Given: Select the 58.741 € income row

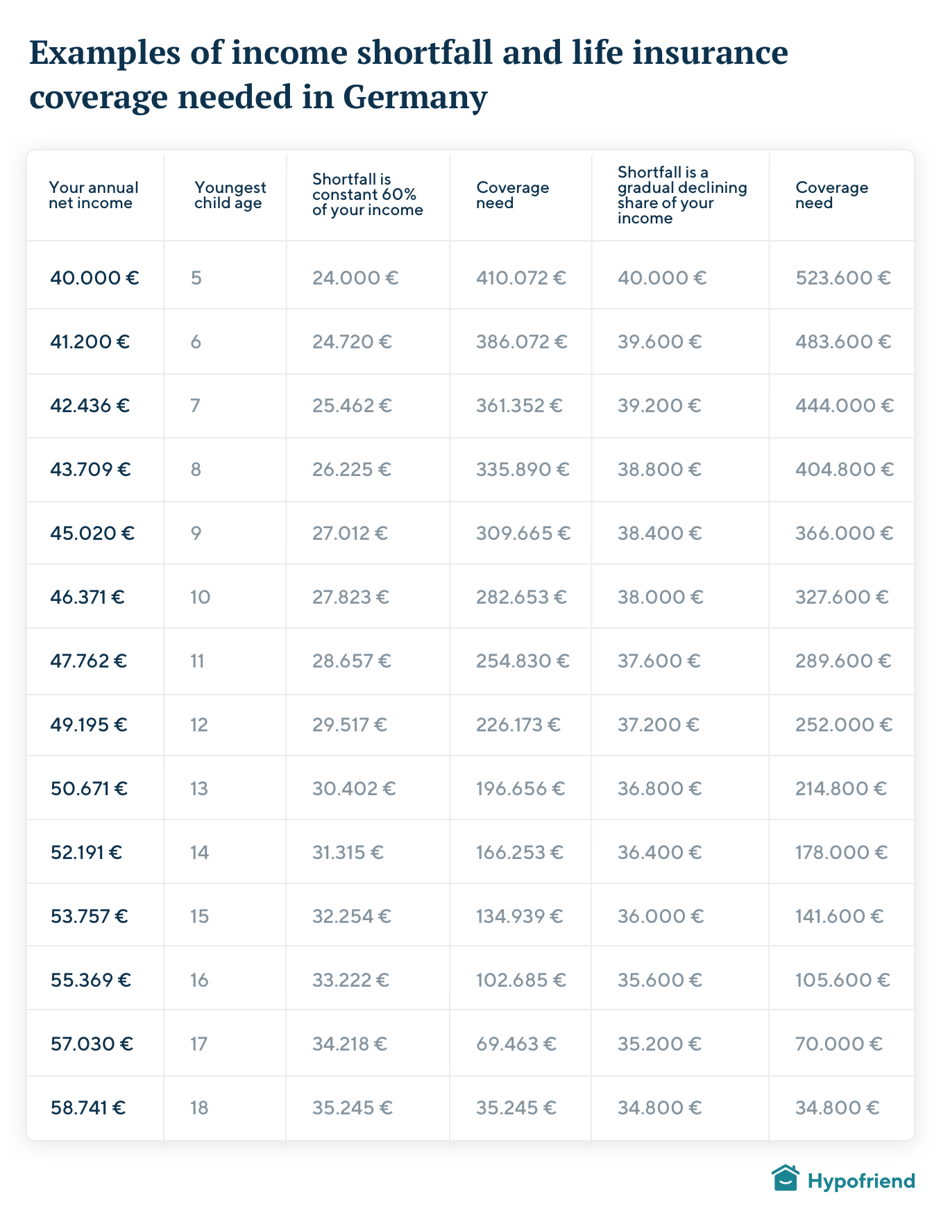Looking at the screenshot, I should 470,1108.
